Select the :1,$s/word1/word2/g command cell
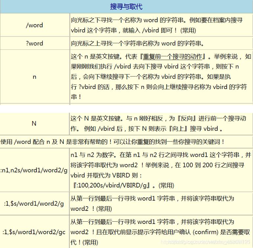The width and height of the screenshot is (253, 248). pos(34,204)
